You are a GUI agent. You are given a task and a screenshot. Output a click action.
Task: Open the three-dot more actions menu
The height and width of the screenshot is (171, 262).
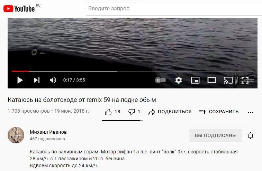251,113
